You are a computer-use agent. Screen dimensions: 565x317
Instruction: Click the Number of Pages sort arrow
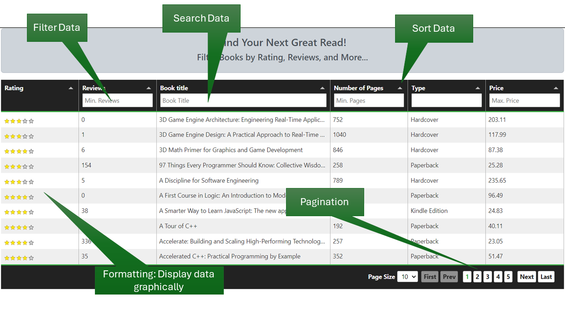[x=400, y=88]
